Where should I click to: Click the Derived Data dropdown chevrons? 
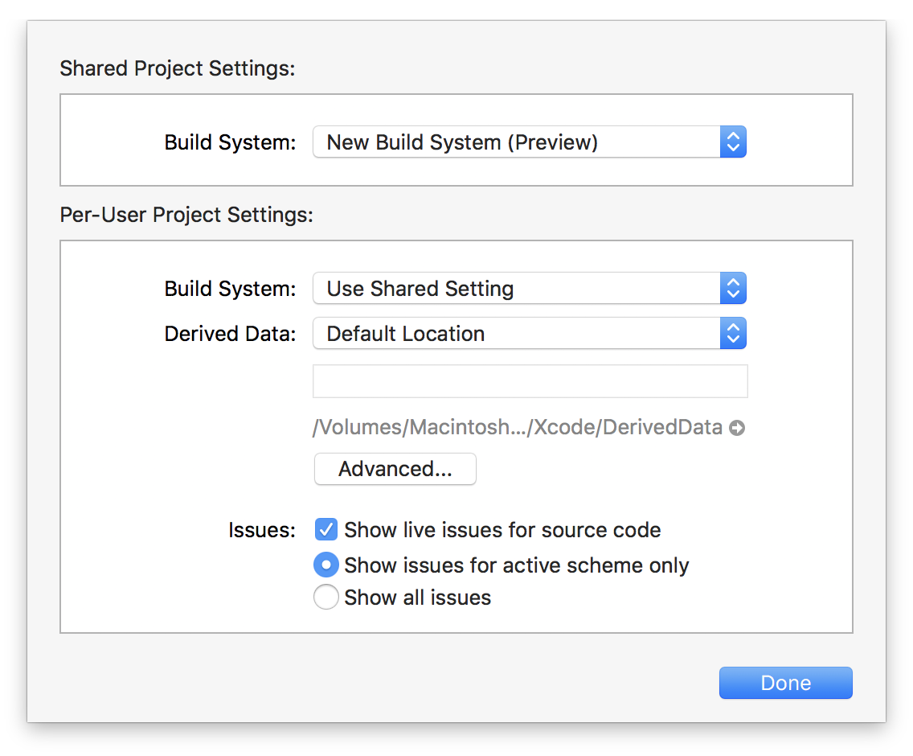[733, 333]
